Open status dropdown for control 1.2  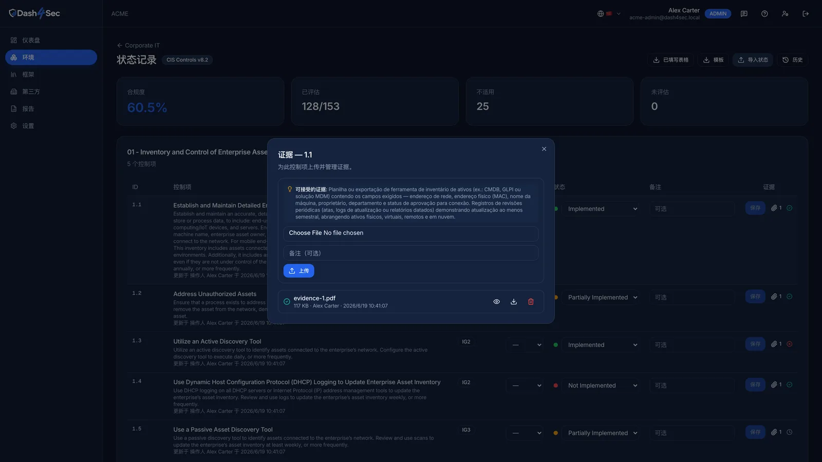(601, 297)
